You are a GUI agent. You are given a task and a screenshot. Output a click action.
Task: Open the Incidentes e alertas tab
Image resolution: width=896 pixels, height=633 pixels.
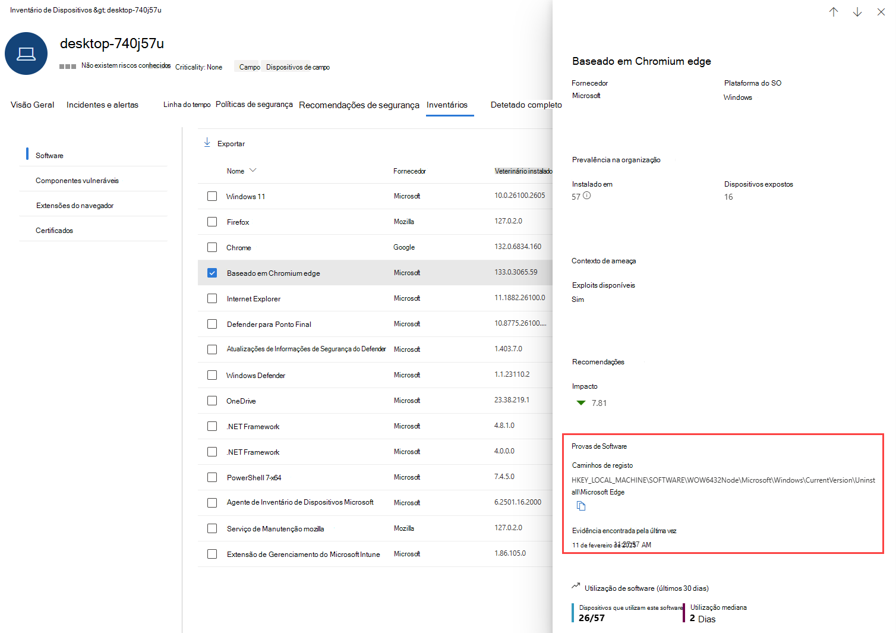pyautogui.click(x=102, y=105)
